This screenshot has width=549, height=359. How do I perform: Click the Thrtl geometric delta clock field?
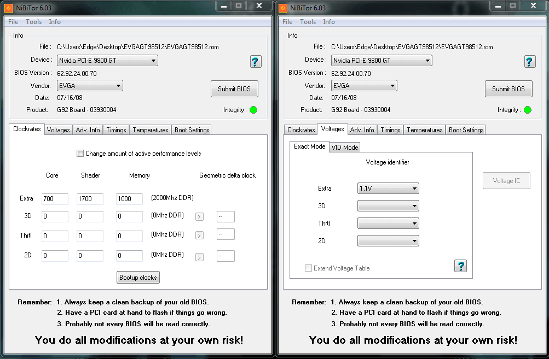point(226,234)
